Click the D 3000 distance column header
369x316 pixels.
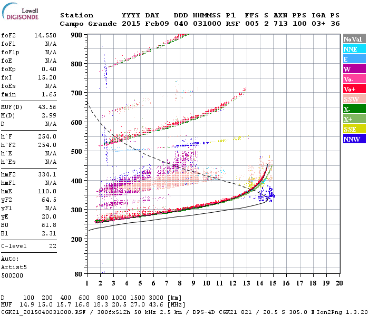click(x=156, y=298)
